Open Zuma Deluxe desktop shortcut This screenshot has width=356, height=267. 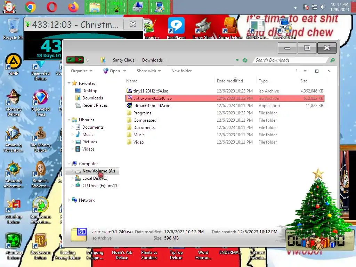click(230, 28)
